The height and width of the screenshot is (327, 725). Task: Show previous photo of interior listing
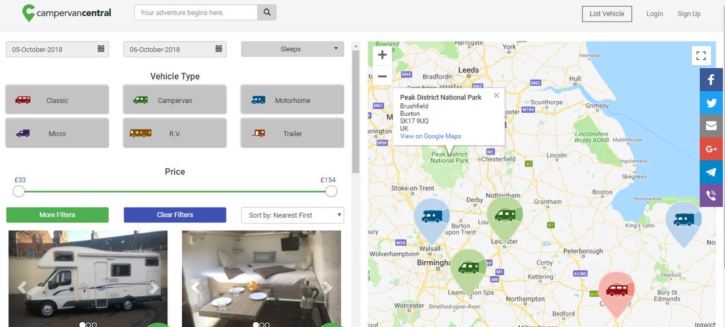(x=196, y=288)
